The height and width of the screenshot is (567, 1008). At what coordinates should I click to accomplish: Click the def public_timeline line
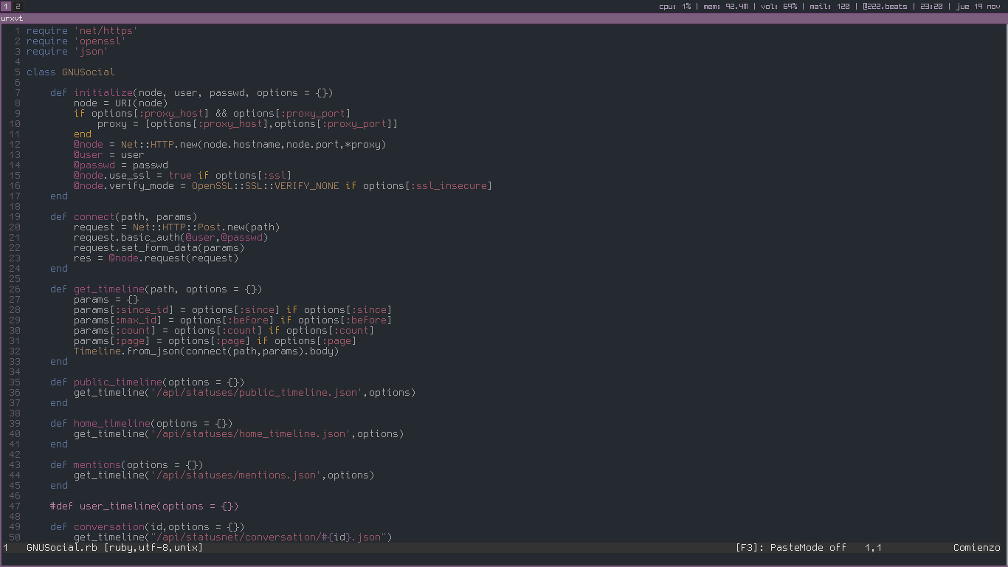(147, 382)
